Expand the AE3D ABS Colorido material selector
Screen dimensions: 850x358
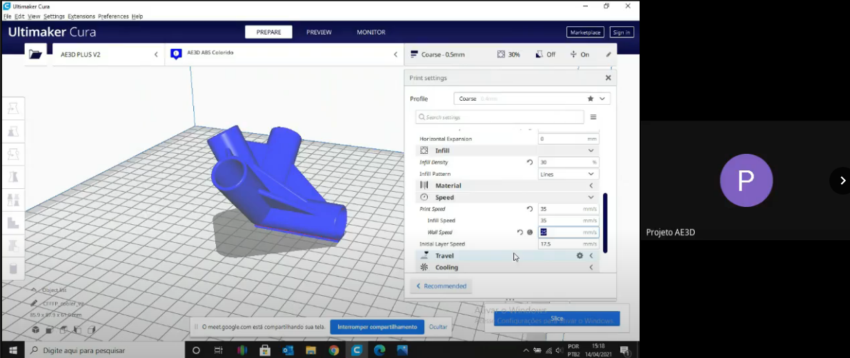284,54
